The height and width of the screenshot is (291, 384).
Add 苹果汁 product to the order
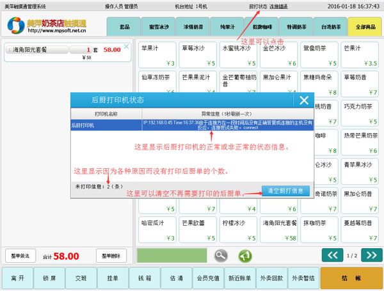tap(157, 55)
